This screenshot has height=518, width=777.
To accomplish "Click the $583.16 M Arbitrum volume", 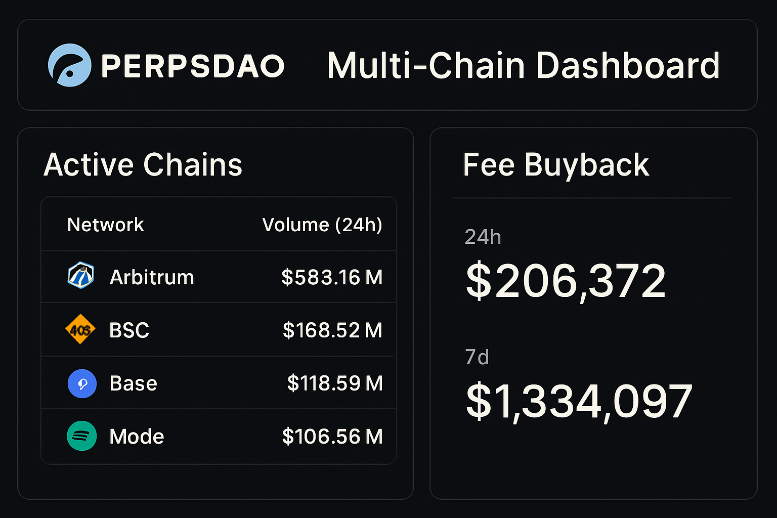I will point(332,277).
